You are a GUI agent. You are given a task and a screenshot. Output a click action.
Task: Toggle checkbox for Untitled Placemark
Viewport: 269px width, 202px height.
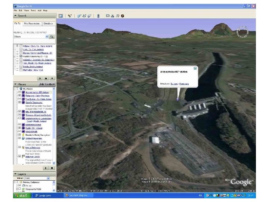[19, 138]
